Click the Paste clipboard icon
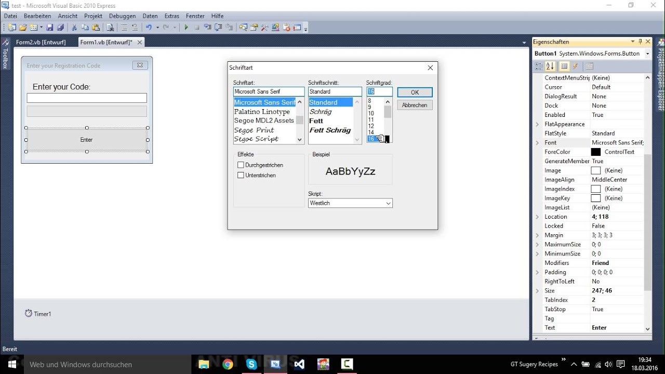Screen dimensions: 665x374 pyautogui.click(x=96, y=27)
